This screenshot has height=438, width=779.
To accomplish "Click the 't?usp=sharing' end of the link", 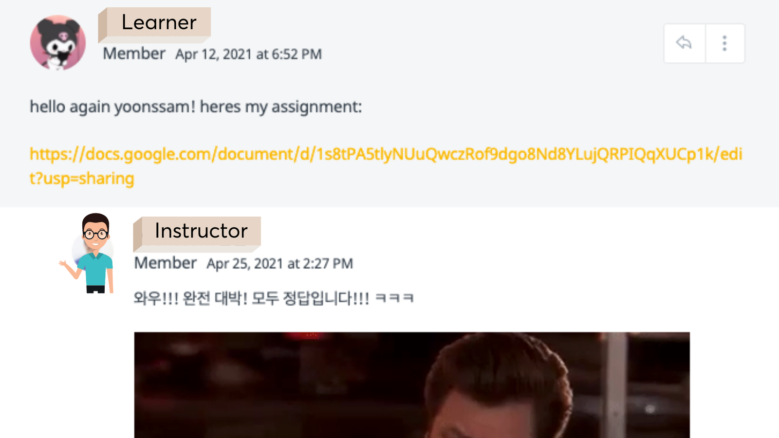I will click(82, 179).
